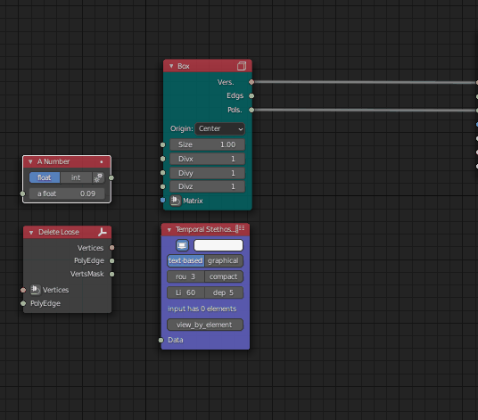Select float mode in A Number node
The height and width of the screenshot is (420, 478).
tap(45, 177)
